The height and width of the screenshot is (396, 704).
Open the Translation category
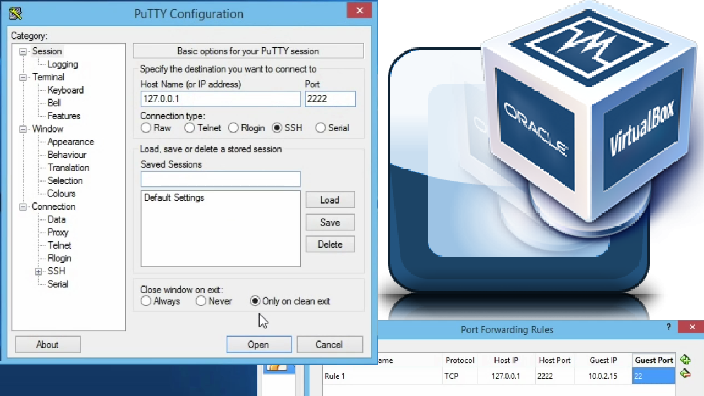[x=68, y=168]
